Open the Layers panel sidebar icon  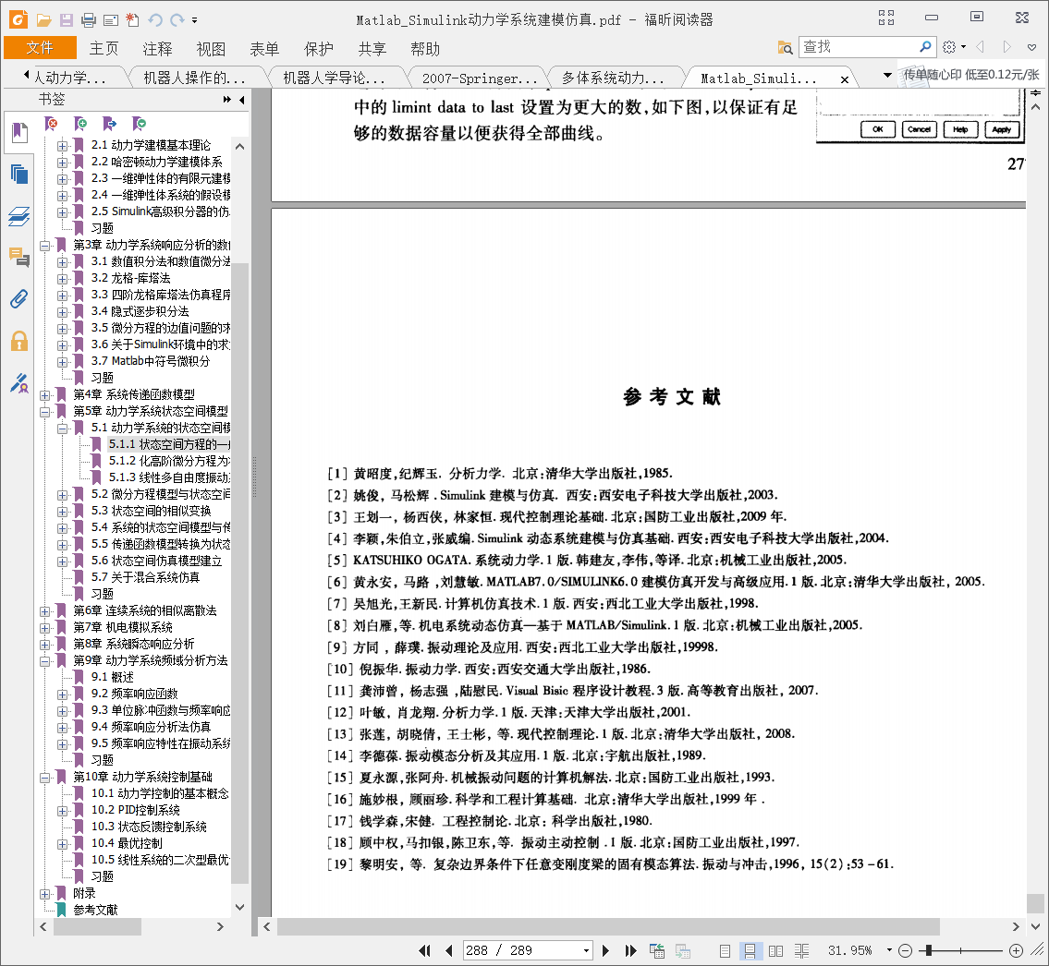[x=19, y=216]
